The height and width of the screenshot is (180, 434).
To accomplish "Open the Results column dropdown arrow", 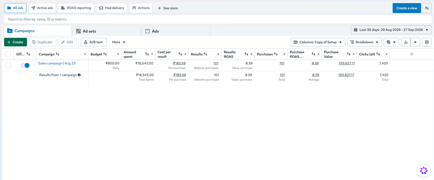I will [x=218, y=54].
